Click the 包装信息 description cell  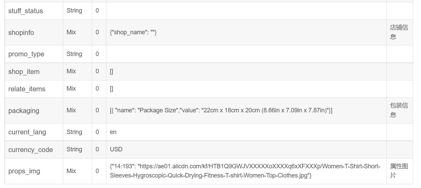tap(399, 110)
